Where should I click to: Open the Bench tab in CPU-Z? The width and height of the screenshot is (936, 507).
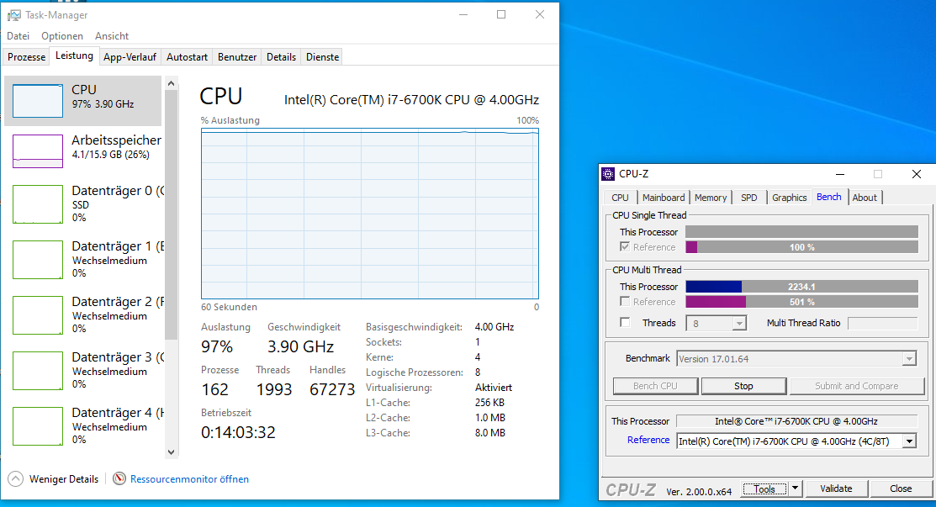coord(828,197)
